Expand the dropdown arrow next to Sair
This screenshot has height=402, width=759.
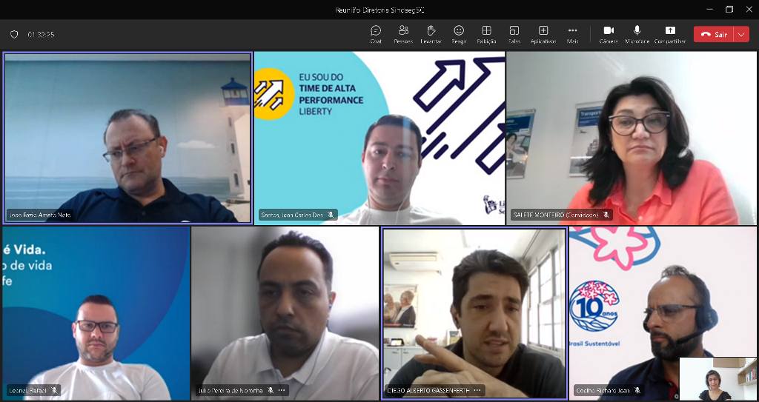(x=741, y=34)
